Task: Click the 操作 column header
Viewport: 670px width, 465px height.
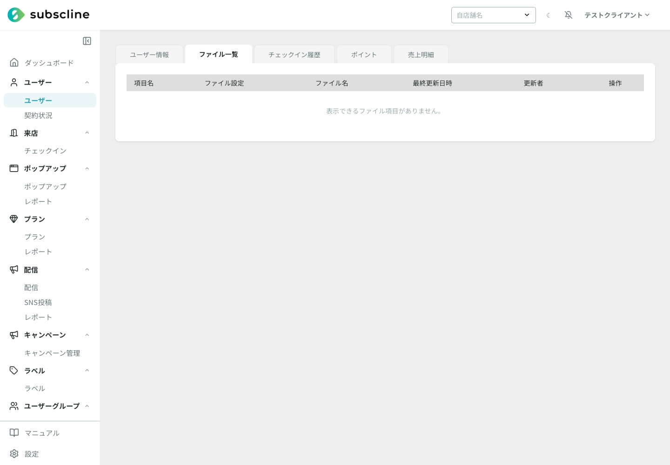Action: (x=615, y=83)
